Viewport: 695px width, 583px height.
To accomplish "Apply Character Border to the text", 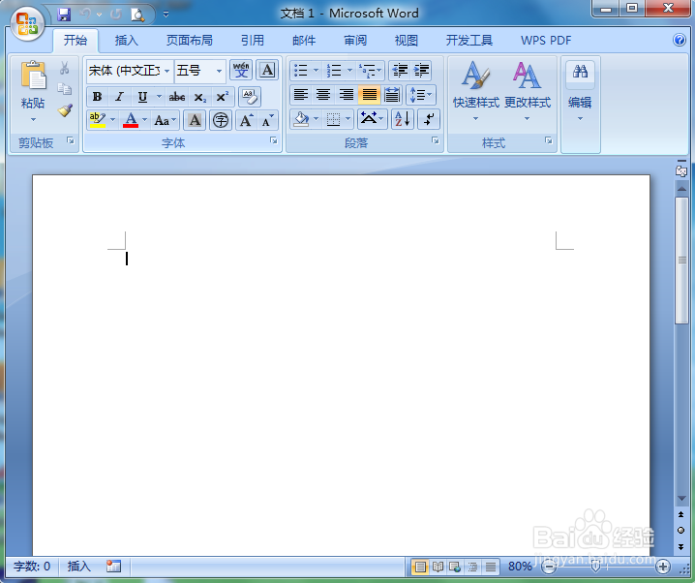I will (267, 70).
